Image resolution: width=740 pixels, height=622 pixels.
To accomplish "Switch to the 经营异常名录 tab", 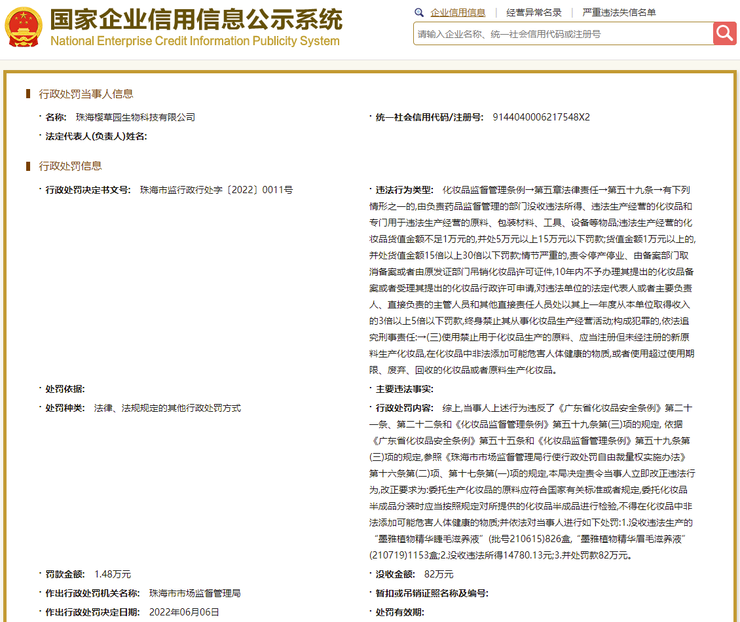I will (x=534, y=12).
